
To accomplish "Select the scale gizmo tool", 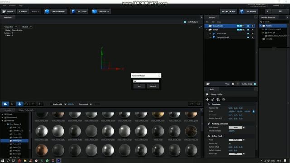I will click(x=33, y=104).
